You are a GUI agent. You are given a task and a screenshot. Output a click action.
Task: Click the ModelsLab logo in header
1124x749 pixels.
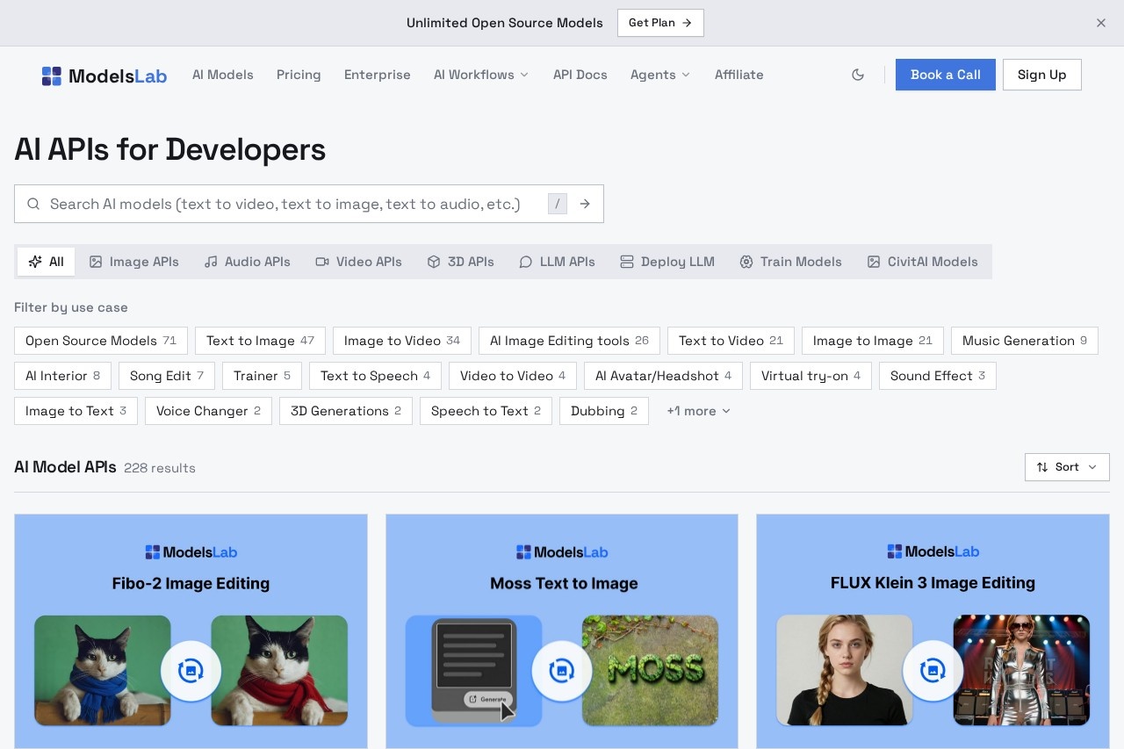[104, 76]
